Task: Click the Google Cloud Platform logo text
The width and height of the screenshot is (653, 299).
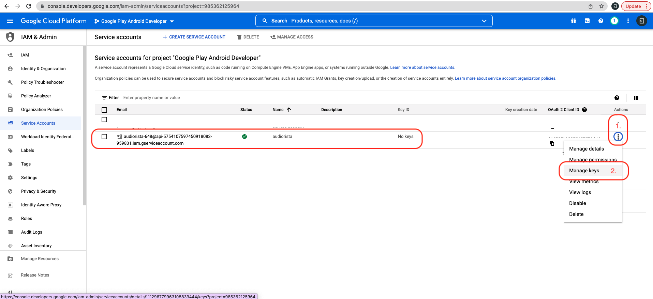Action: click(x=54, y=21)
